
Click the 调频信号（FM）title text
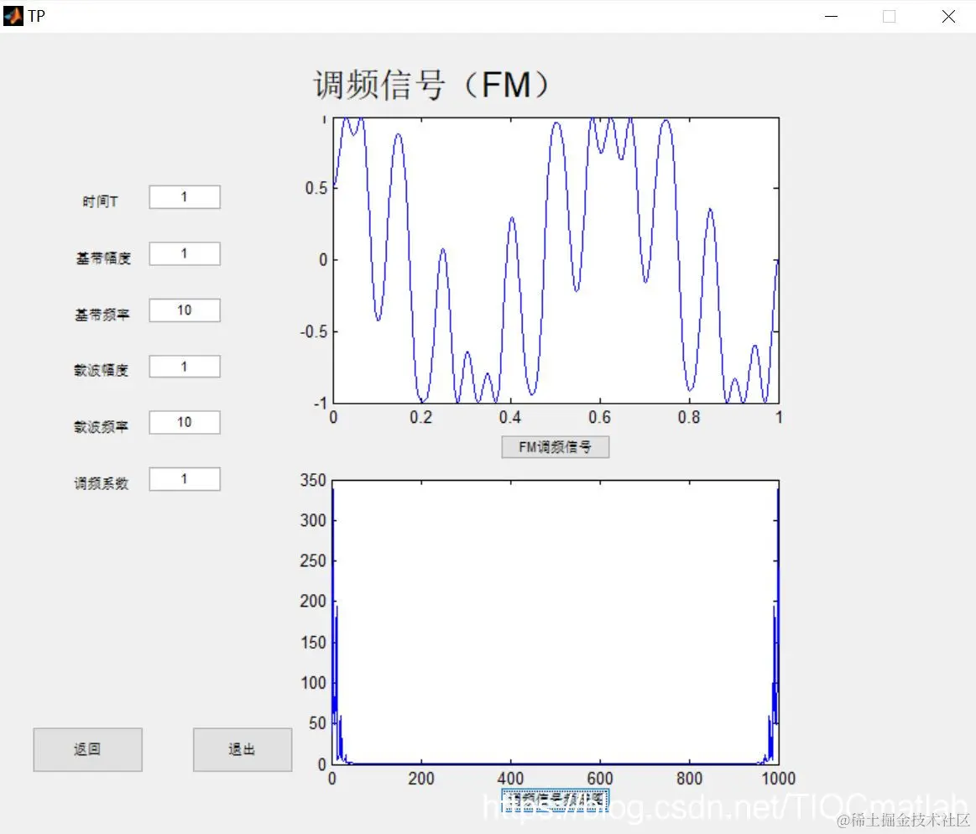tap(432, 86)
